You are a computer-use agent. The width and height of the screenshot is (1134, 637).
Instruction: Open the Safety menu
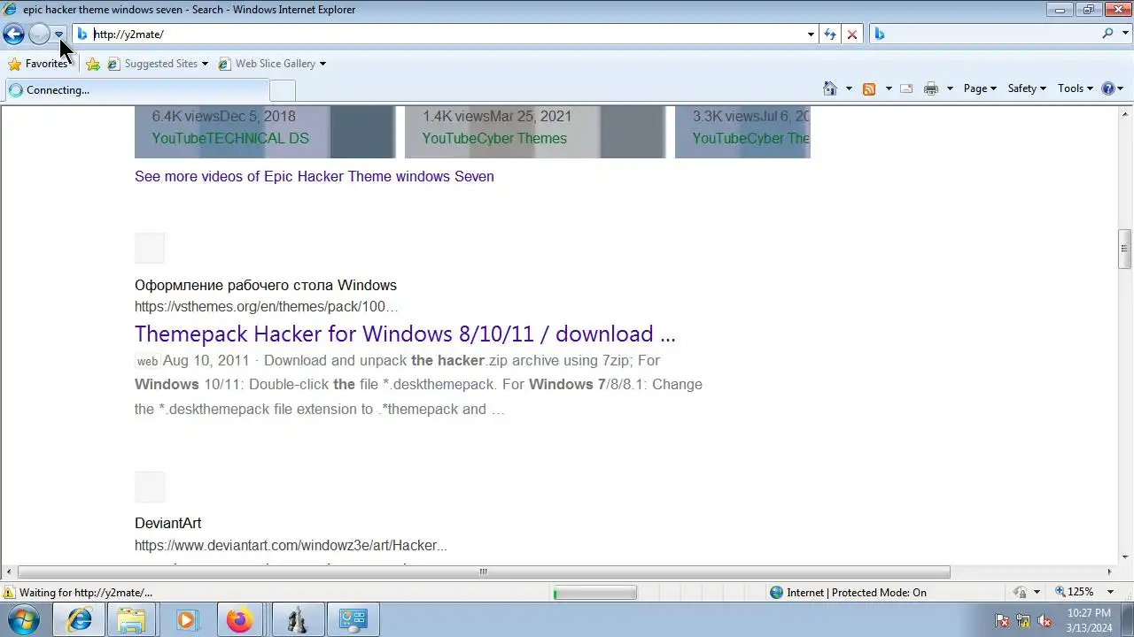(1027, 88)
